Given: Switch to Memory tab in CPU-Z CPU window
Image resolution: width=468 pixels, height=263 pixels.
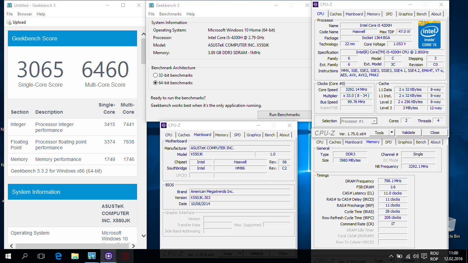Looking at the screenshot, I should pos(373,14).
